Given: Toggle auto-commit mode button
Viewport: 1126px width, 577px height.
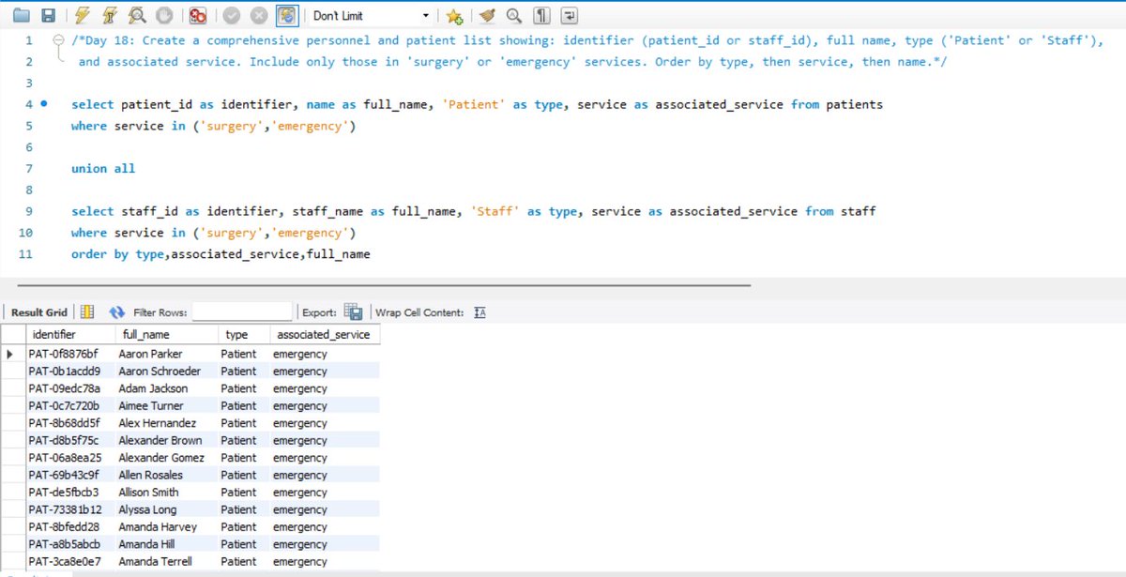Looking at the screenshot, I should (x=287, y=15).
